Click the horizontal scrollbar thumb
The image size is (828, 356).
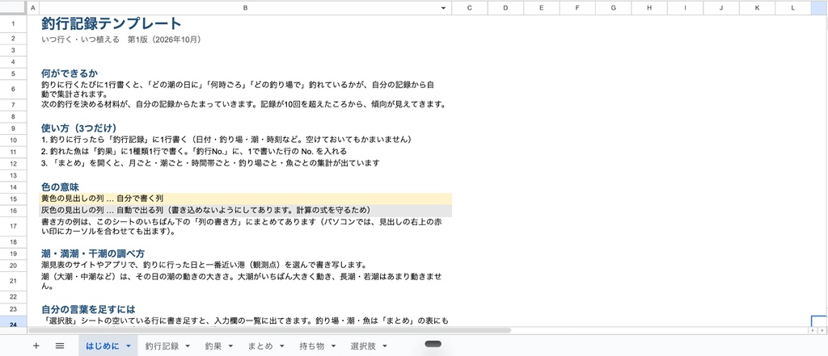click(x=269, y=330)
